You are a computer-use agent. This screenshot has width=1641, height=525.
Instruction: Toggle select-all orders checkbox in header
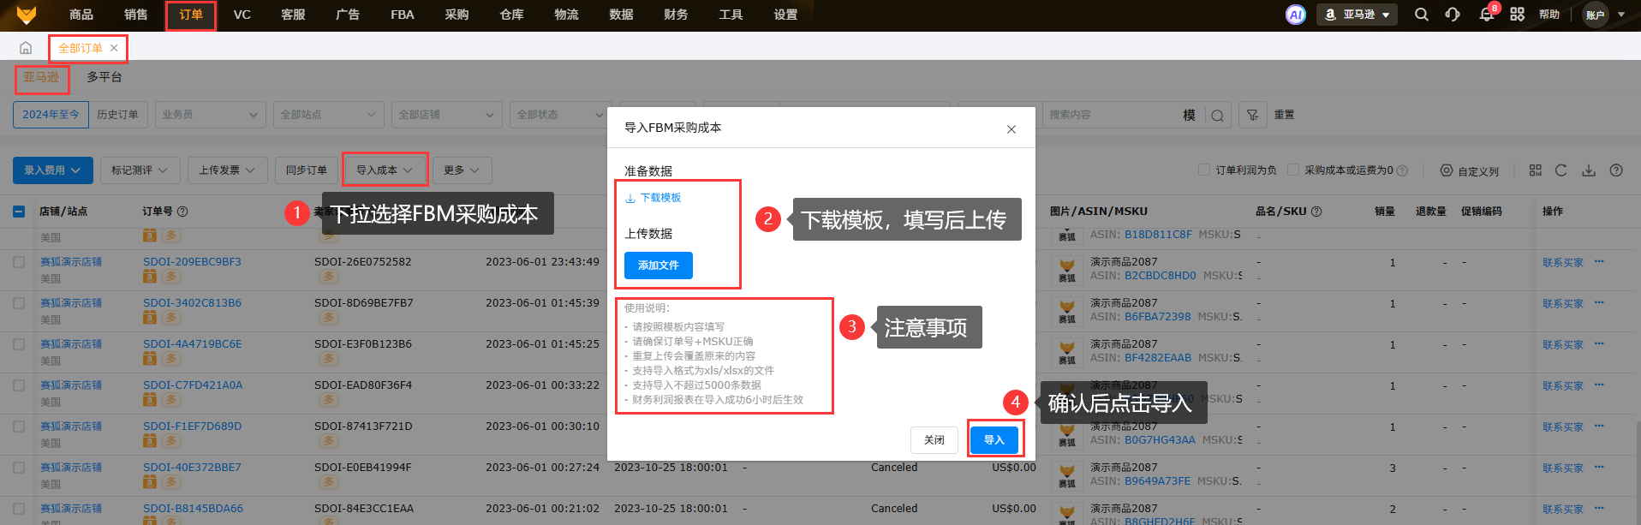pyautogui.click(x=19, y=212)
